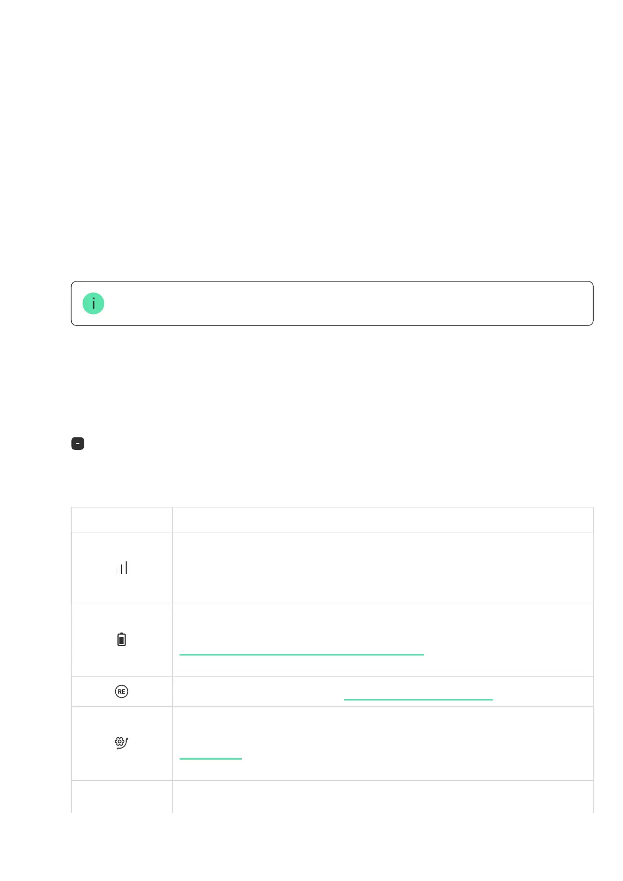Viewport: 623px width, 881px height.
Task: Click the last row's wide empty cell
Action: click(x=383, y=797)
